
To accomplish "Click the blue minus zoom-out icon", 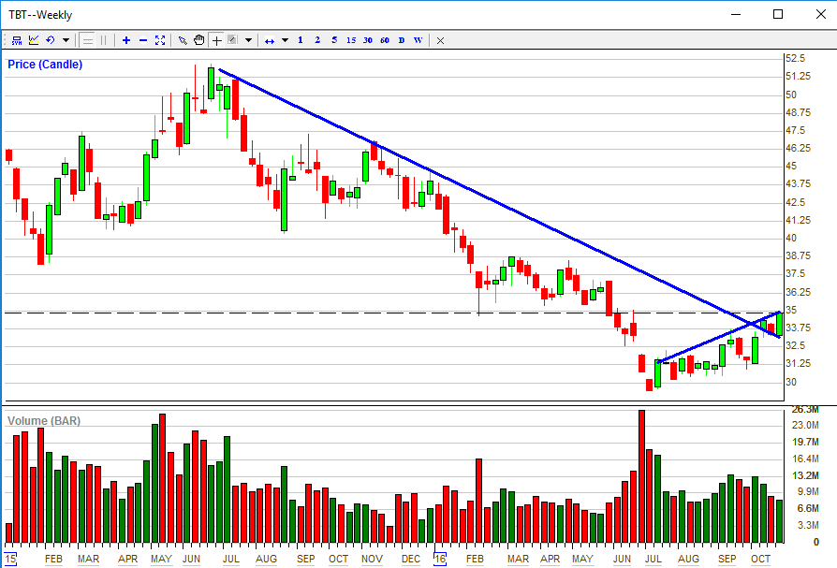I will (142, 40).
